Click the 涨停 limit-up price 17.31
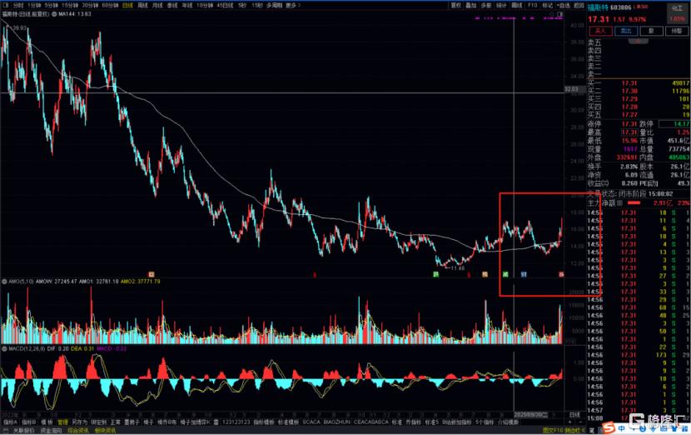691x435 pixels. click(629, 124)
